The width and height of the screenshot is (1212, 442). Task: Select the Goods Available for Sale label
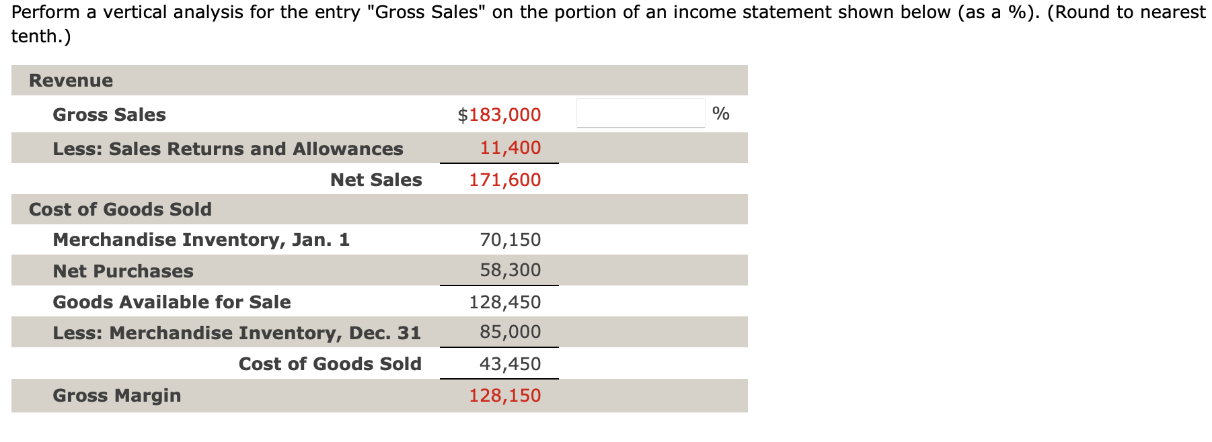click(172, 302)
